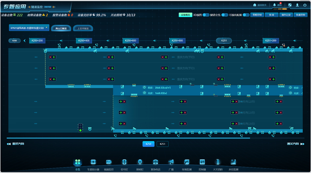The image size is (311, 173).
Task: Select the dome camera at the upper tunnel entrance
Action: point(46,51)
